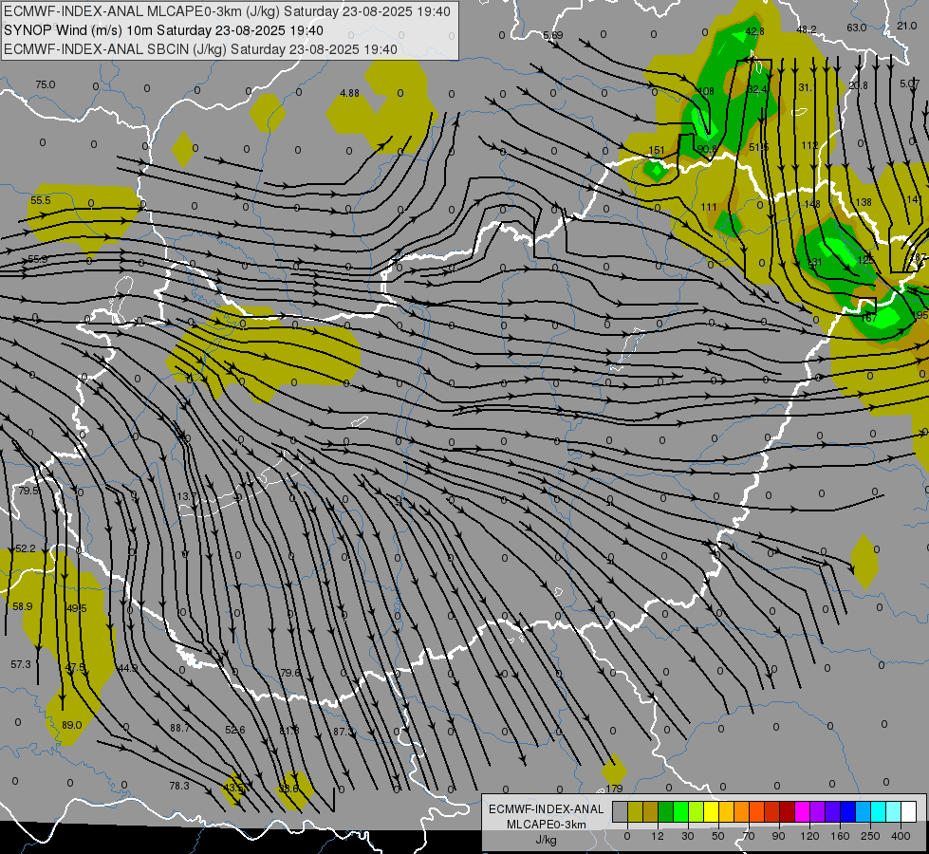The height and width of the screenshot is (854, 929).
Task: Click the map value 90.8
Action: click(707, 149)
